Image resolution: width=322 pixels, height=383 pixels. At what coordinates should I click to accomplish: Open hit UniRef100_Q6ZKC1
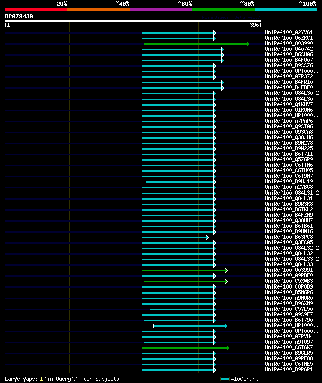point(289,38)
